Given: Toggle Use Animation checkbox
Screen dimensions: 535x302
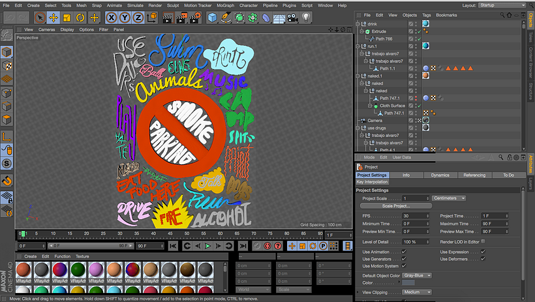Looking at the screenshot, I should click(404, 252).
